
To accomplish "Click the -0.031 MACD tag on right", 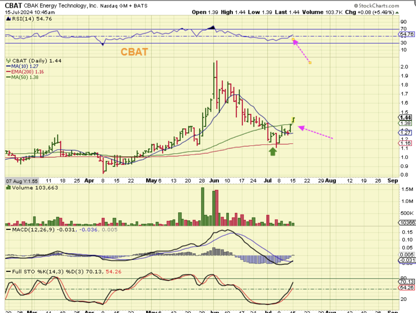I will (407, 260).
